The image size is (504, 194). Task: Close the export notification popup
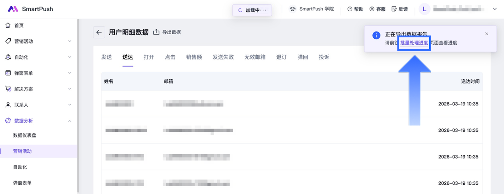pos(487,34)
